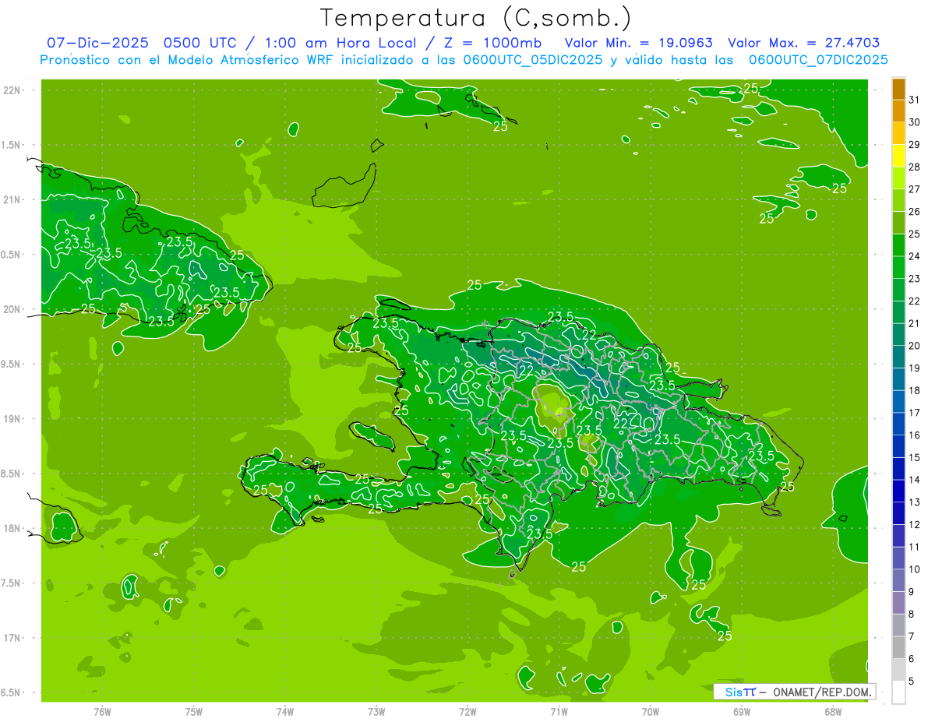Click the 'Z = 1000mb' level text
This screenshot has height=722, width=935.
click(x=492, y=43)
